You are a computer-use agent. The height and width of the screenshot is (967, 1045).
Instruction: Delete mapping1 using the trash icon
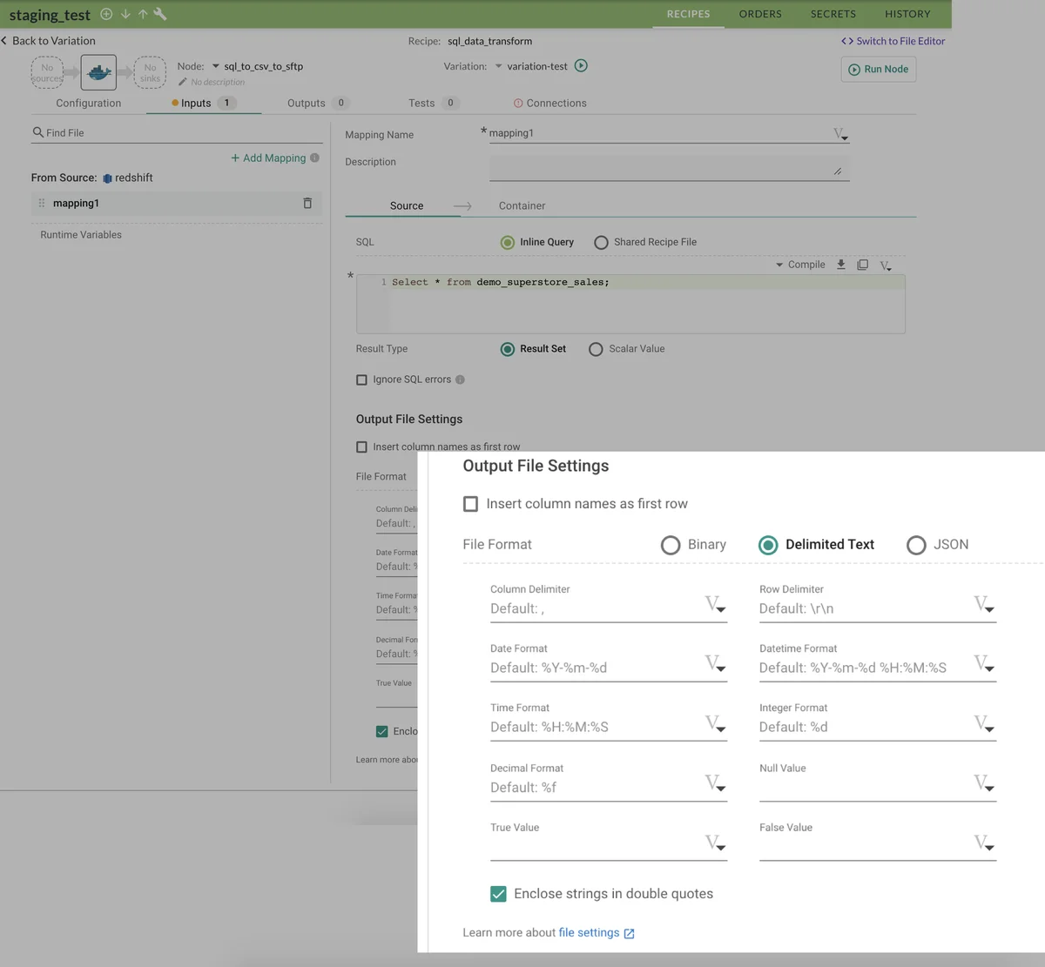click(307, 203)
